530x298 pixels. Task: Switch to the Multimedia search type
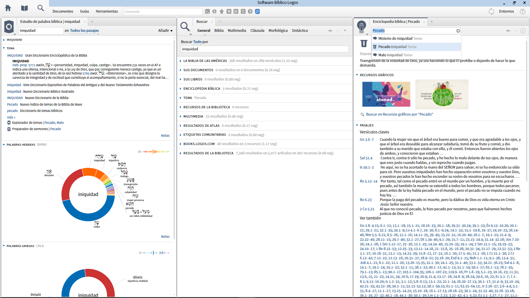(x=237, y=30)
